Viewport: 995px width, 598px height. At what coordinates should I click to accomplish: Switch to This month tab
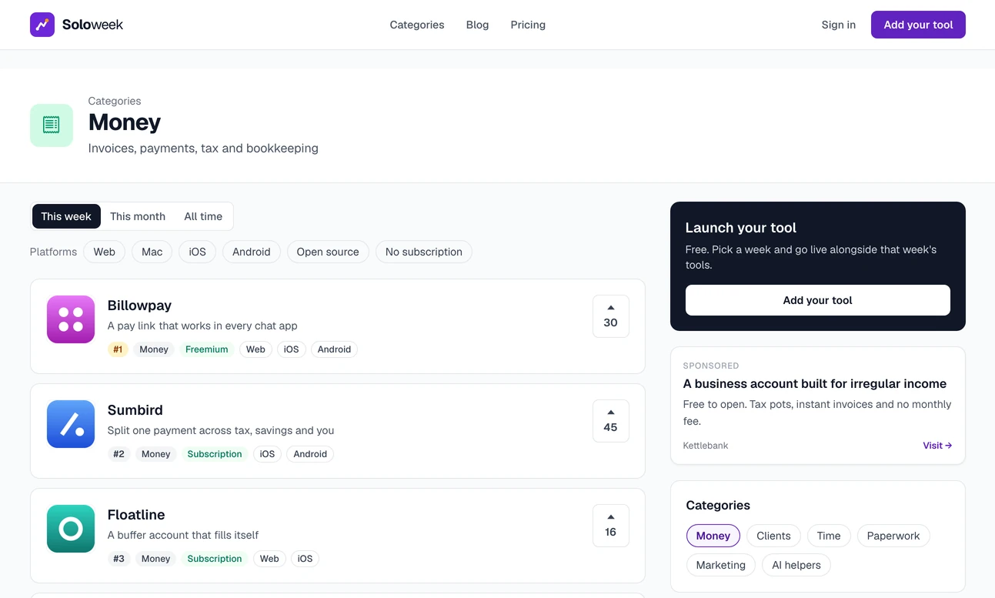(x=138, y=216)
